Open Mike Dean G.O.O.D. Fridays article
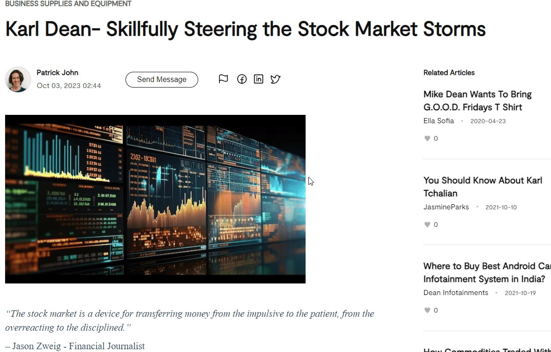 [x=477, y=101]
